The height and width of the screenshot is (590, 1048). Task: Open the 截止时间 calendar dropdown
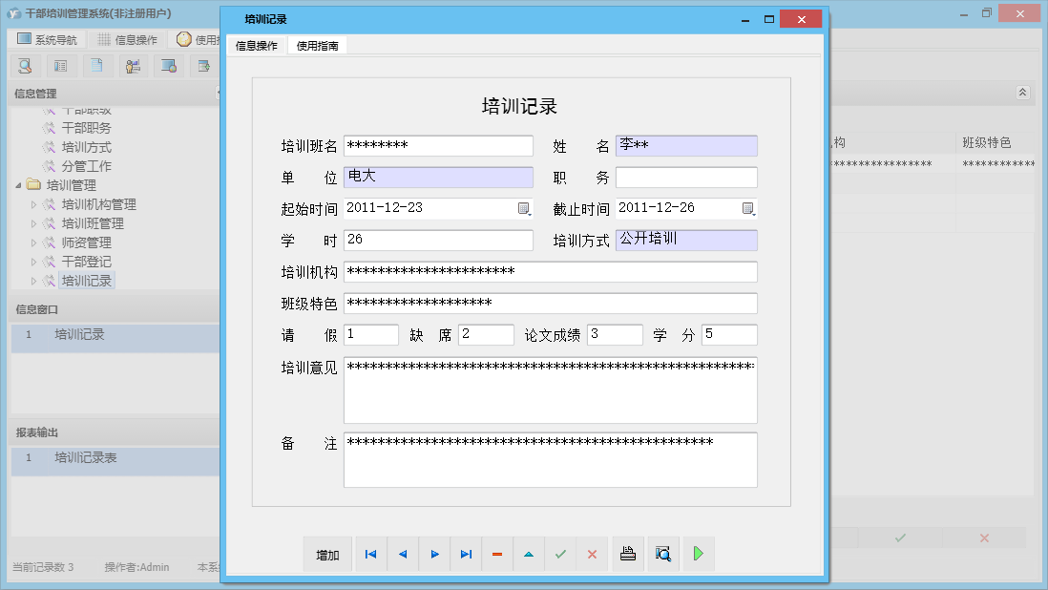pos(748,208)
